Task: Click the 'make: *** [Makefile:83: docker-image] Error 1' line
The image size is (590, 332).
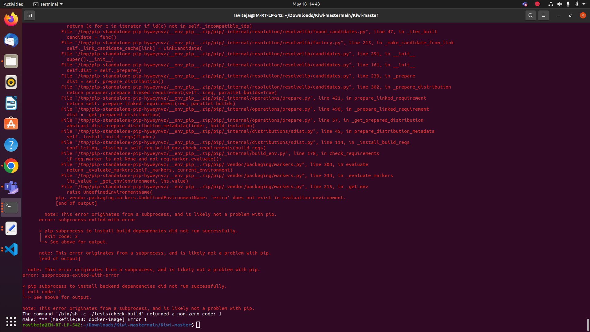Action: (x=85, y=319)
